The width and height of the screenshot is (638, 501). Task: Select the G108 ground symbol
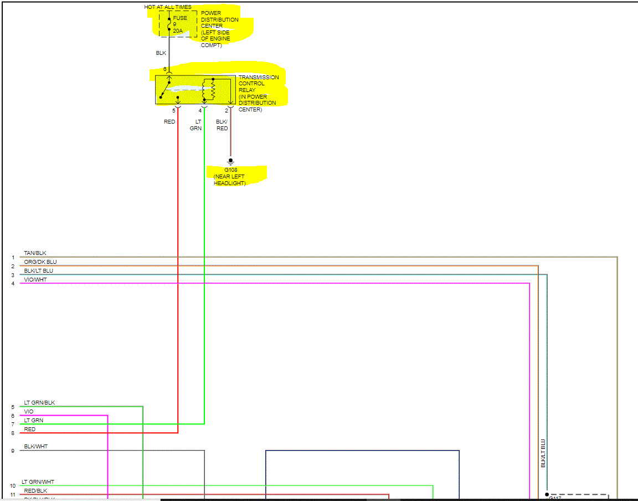pos(231,161)
